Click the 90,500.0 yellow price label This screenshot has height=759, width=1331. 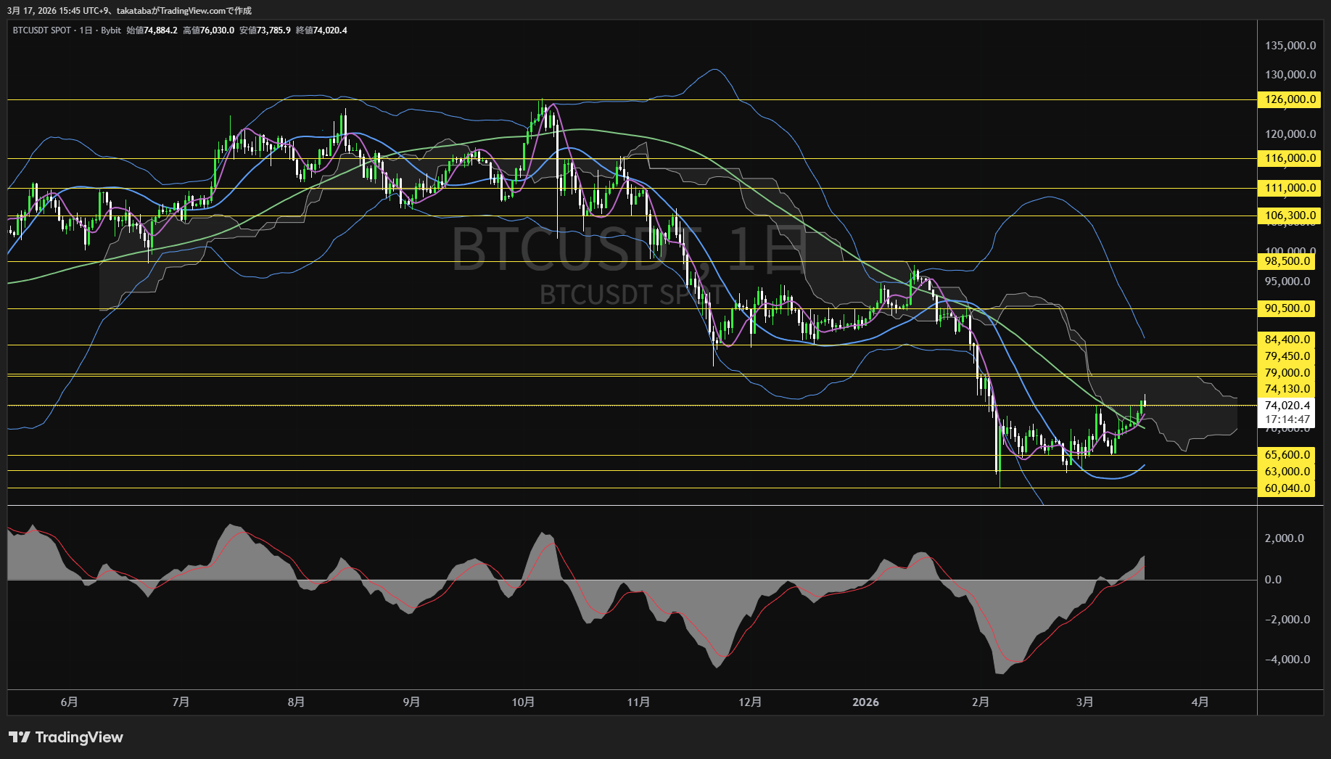(1287, 308)
